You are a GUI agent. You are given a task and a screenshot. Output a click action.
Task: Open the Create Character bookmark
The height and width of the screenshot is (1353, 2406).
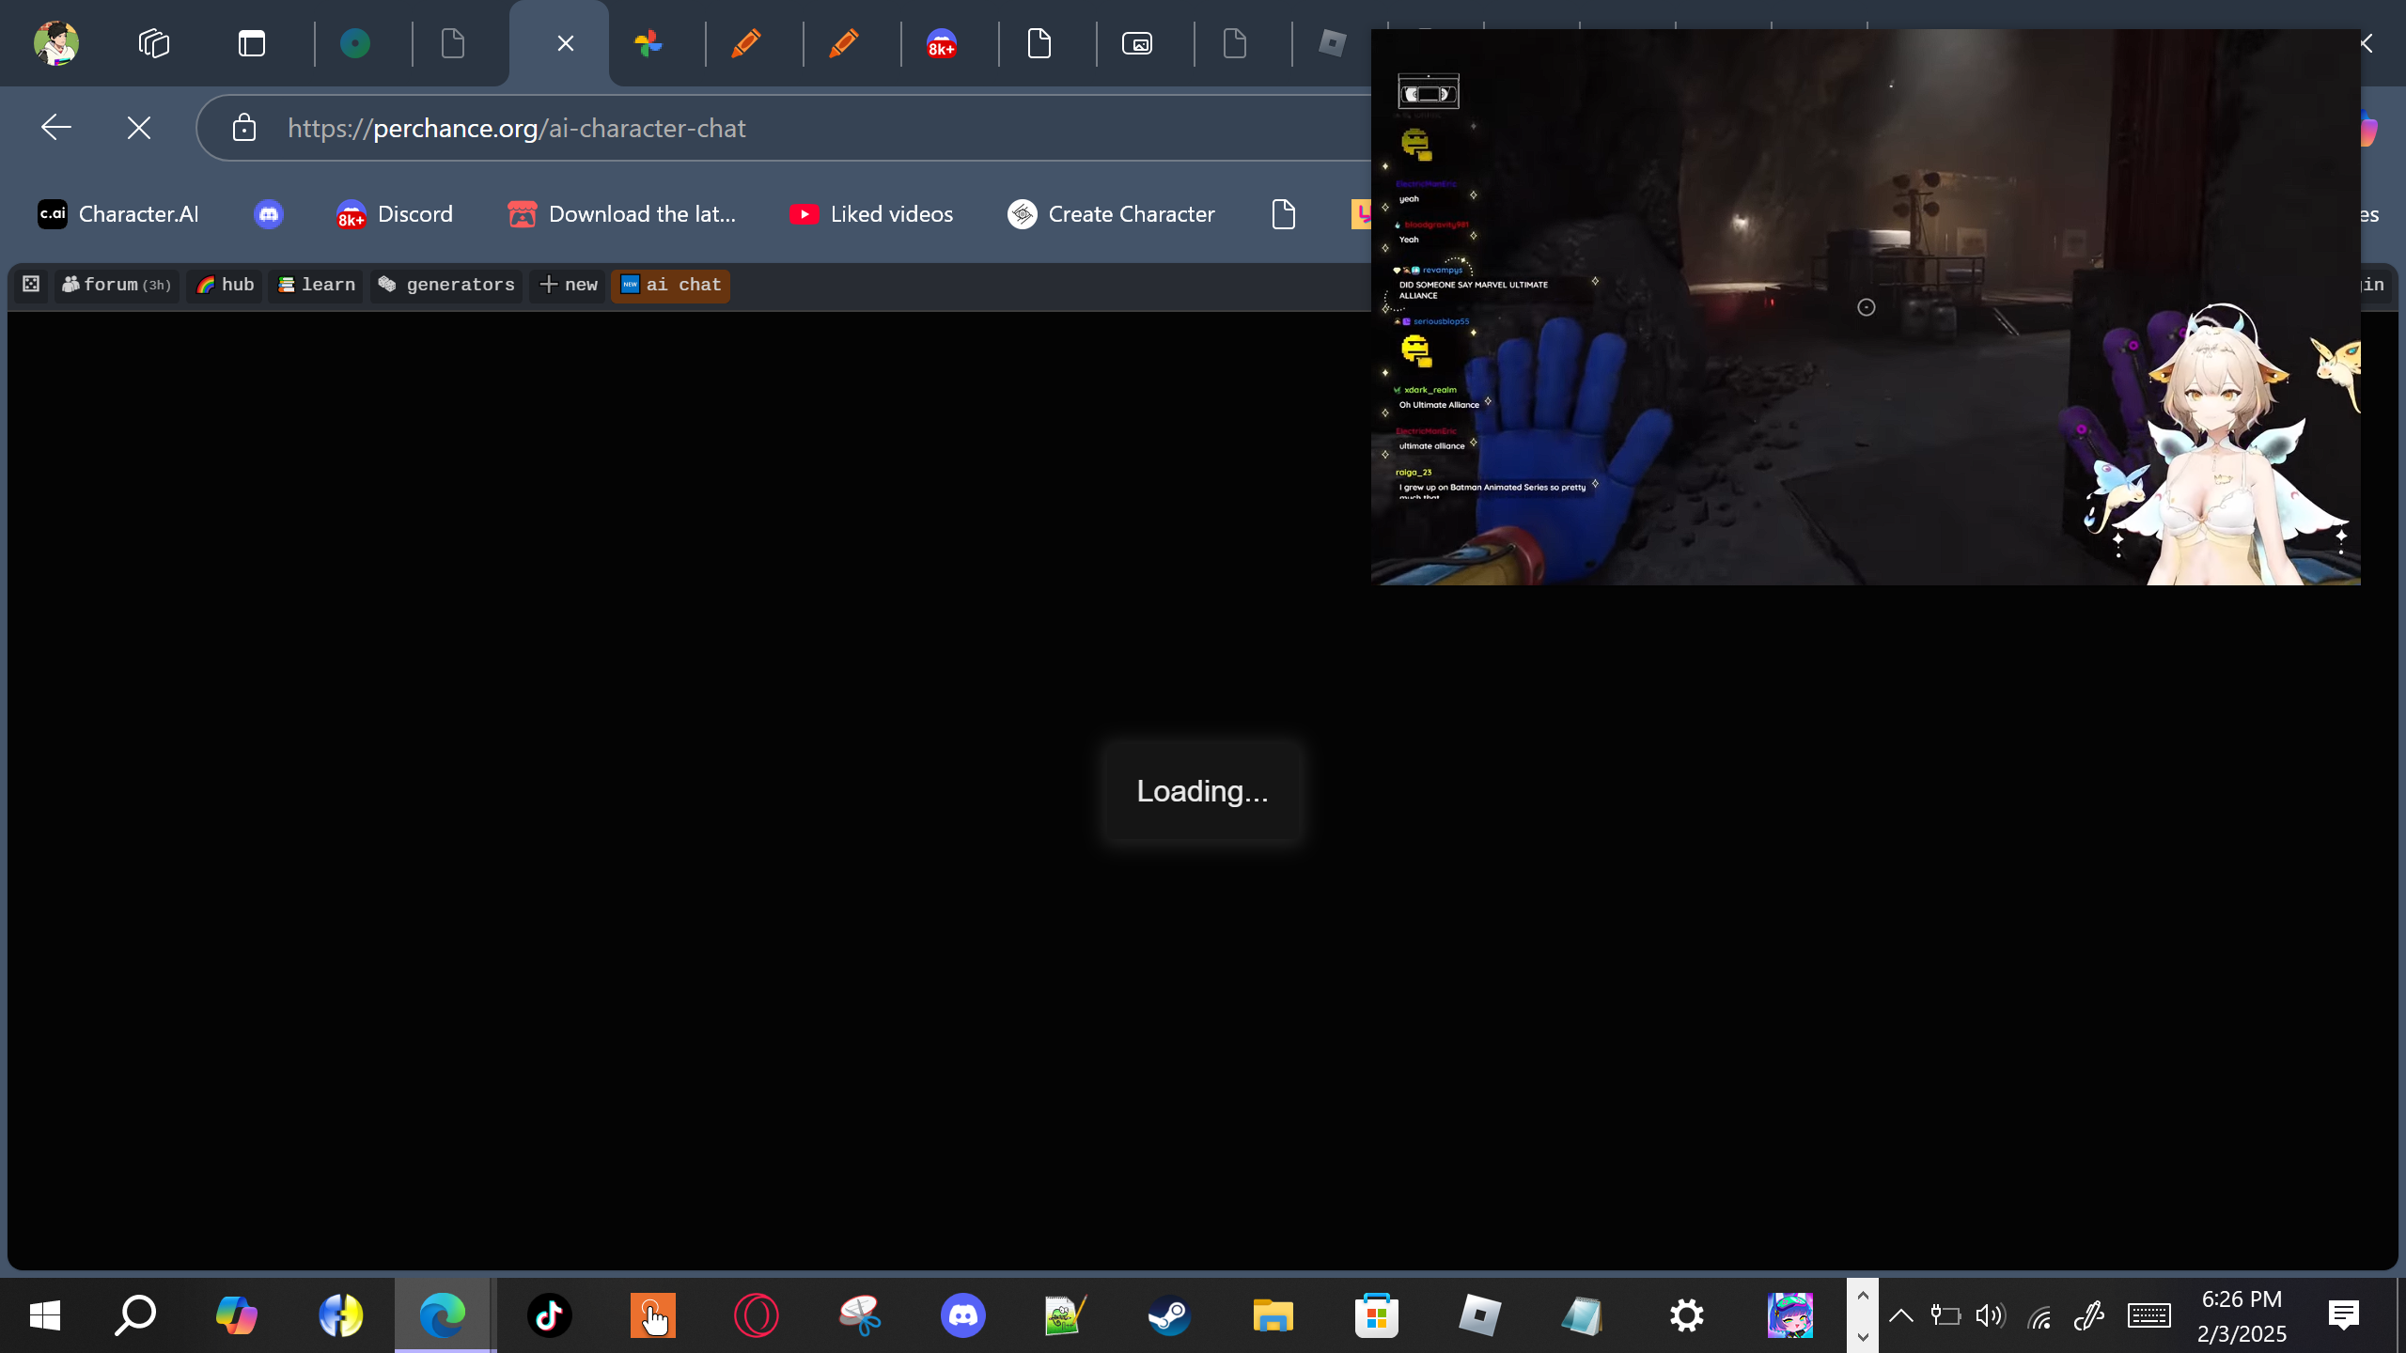coord(1112,214)
